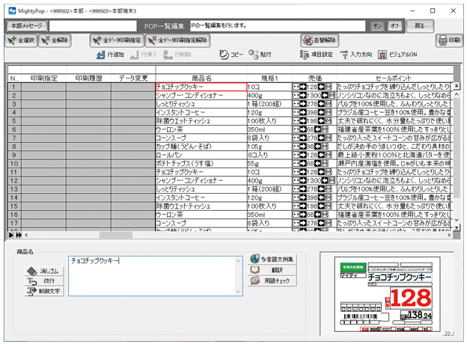Turn on the オン toggle button
The image size is (467, 344).
click(x=379, y=25)
